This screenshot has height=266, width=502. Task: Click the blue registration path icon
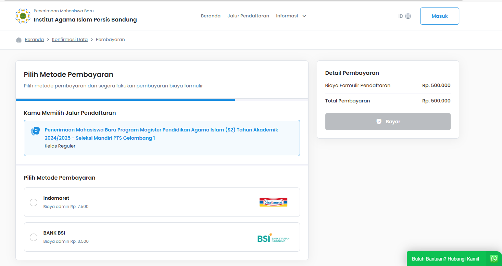35,131
